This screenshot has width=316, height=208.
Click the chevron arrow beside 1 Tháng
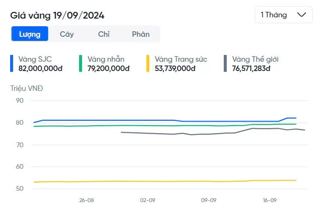[302, 15]
